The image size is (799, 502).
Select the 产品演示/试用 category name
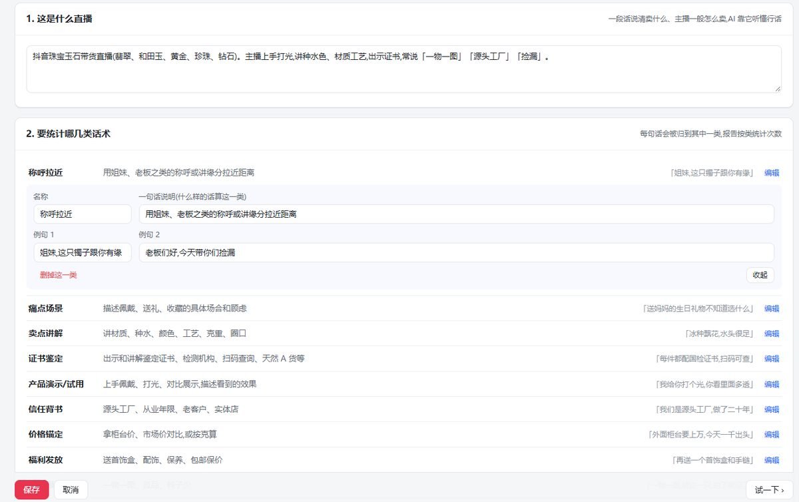point(56,384)
